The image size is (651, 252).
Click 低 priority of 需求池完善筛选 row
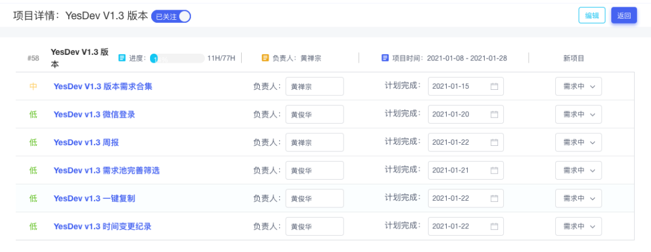coord(33,170)
